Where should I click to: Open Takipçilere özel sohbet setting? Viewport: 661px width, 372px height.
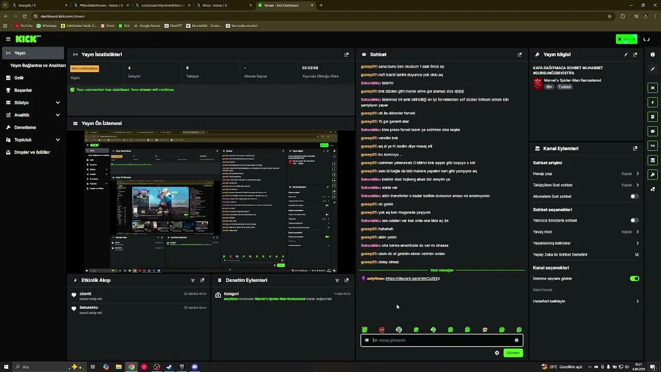[586, 185]
